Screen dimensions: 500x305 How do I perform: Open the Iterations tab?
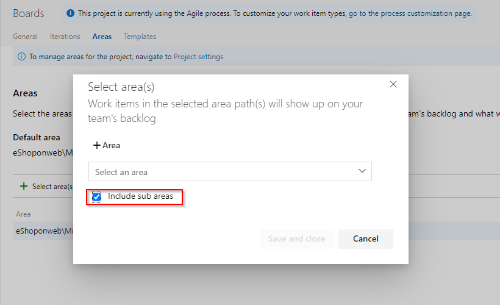tap(65, 37)
